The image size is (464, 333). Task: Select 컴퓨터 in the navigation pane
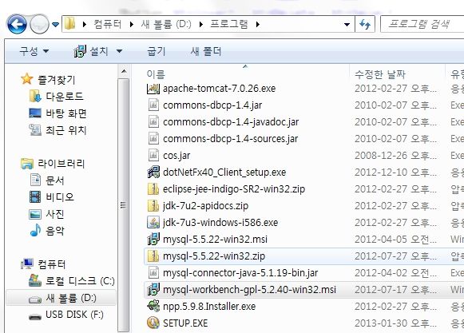click(x=51, y=264)
